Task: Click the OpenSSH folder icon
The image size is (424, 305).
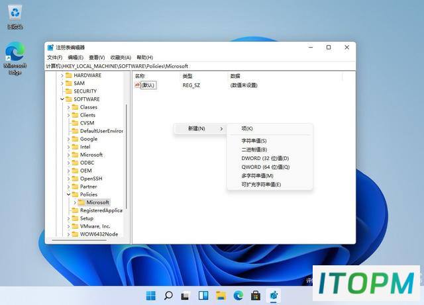Action: (x=75, y=179)
